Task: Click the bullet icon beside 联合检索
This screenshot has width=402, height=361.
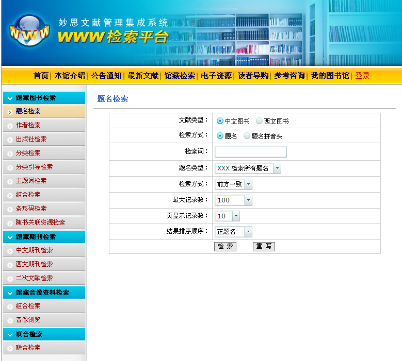Action: 10,348
